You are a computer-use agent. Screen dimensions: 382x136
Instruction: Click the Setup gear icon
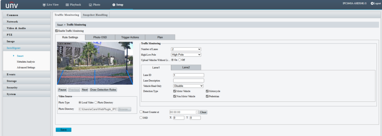coord(114,5)
